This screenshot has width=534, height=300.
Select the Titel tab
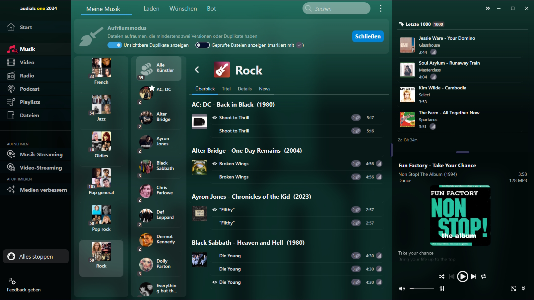(226, 89)
